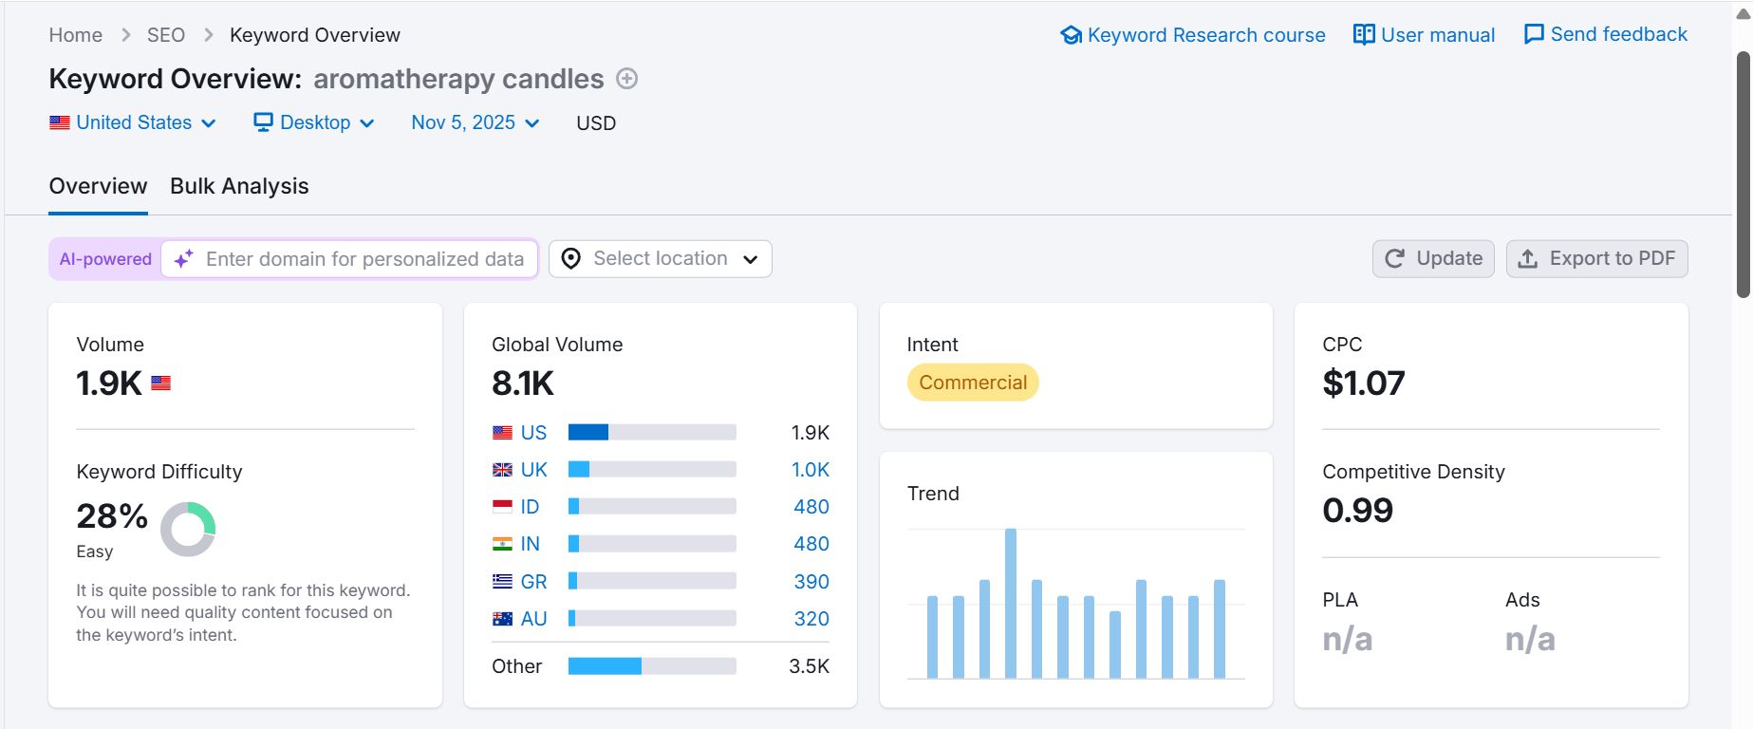Click the SEO breadcrumb link
The width and height of the screenshot is (1753, 729).
click(166, 35)
